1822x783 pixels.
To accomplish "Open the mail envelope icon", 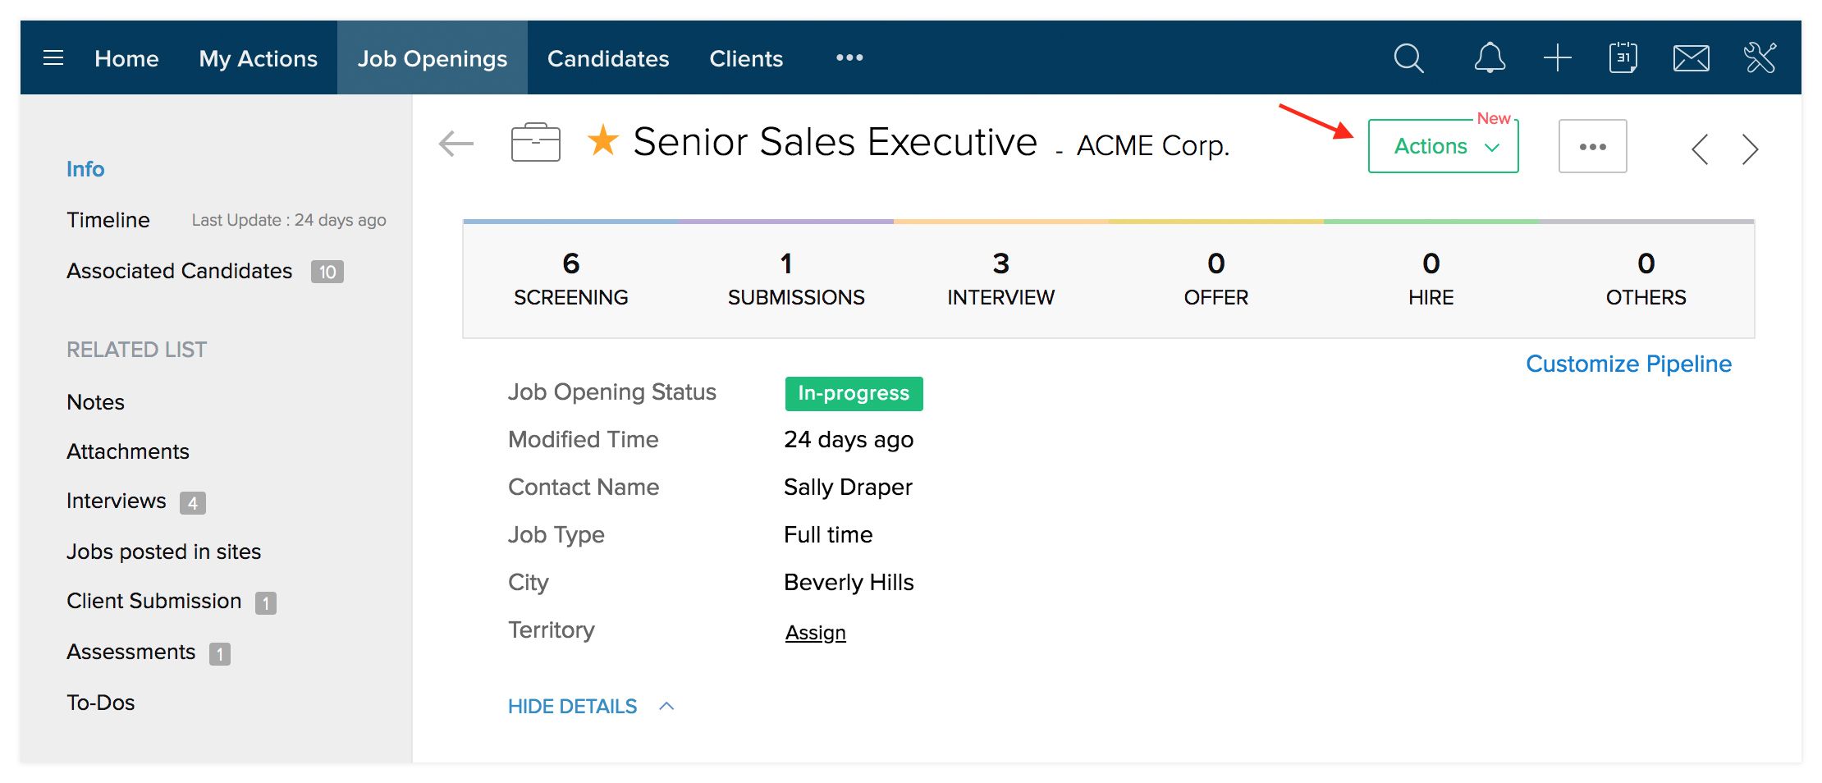I will (x=1691, y=58).
